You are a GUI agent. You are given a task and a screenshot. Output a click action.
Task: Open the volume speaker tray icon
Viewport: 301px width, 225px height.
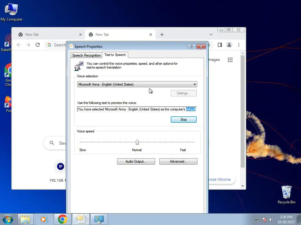pos(271,219)
